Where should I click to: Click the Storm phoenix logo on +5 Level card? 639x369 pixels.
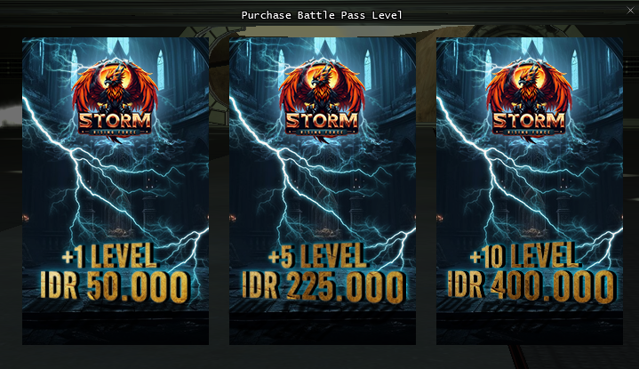[x=322, y=100]
